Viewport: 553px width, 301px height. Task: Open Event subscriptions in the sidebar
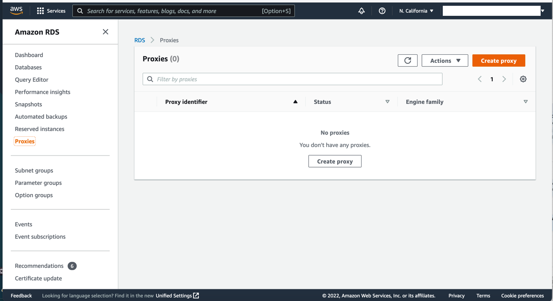[x=40, y=237]
